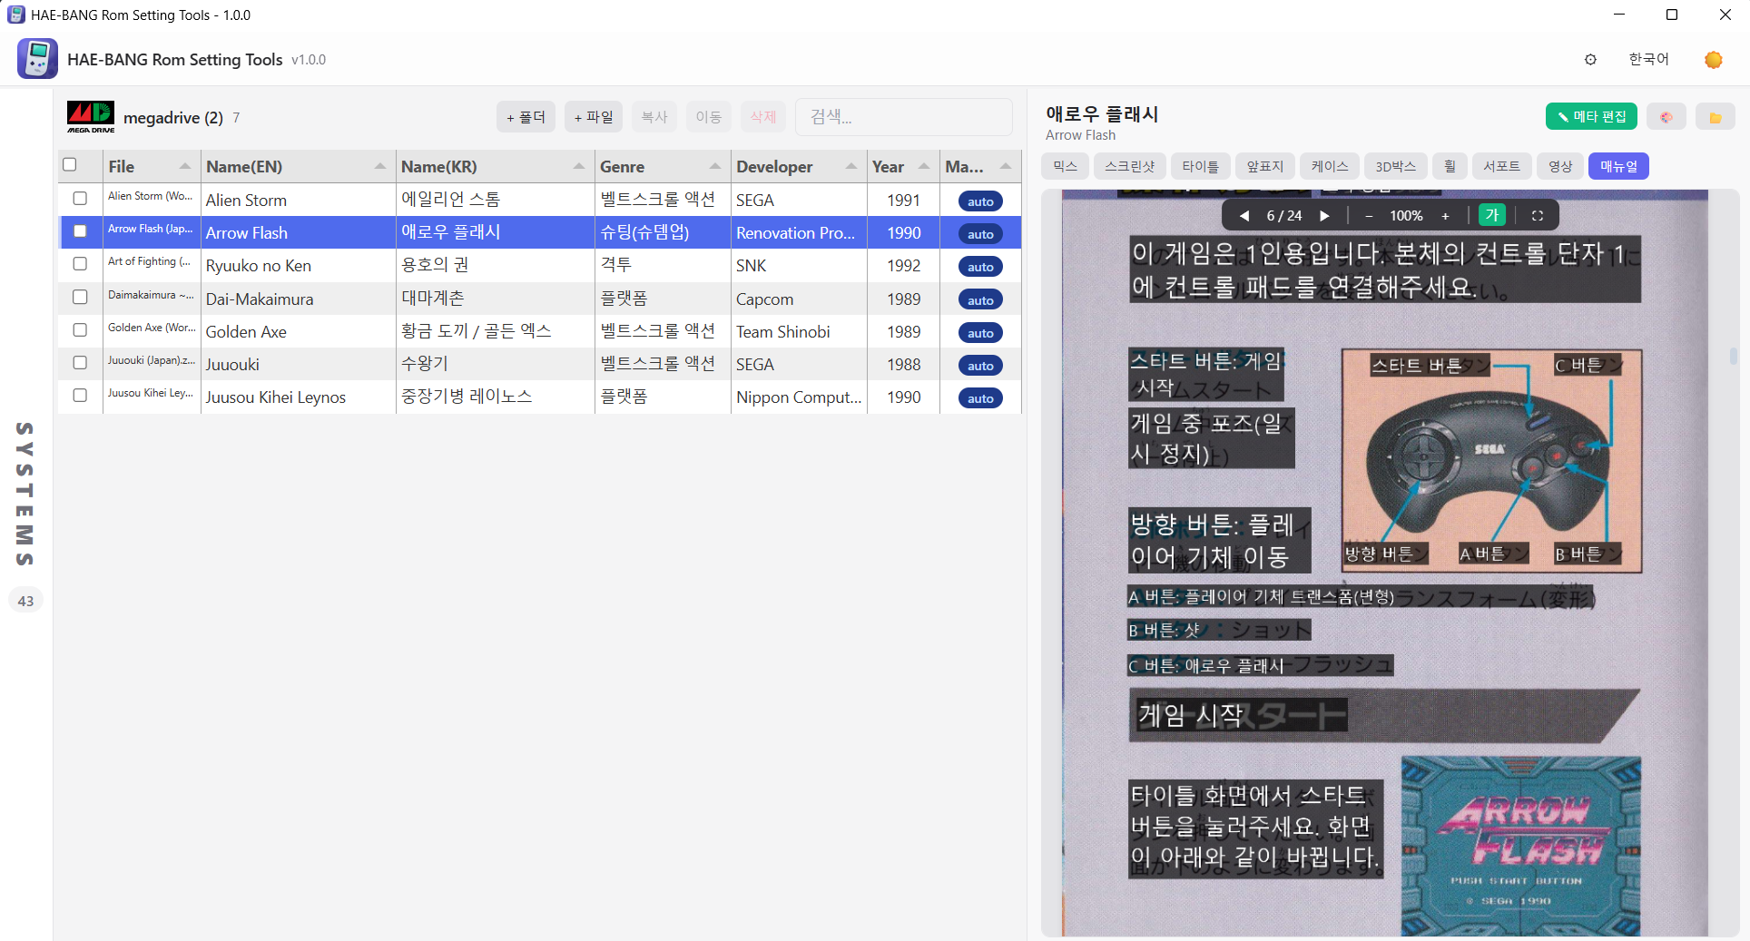Tick the select-all checkbox in the table header

(70, 165)
